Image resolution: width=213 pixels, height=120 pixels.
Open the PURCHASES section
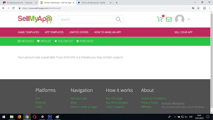point(85,41)
